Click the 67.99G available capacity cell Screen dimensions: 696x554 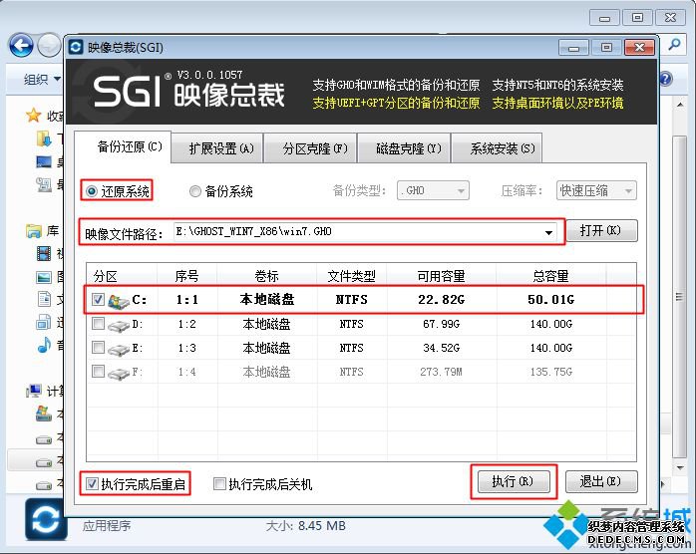pyautogui.click(x=441, y=324)
